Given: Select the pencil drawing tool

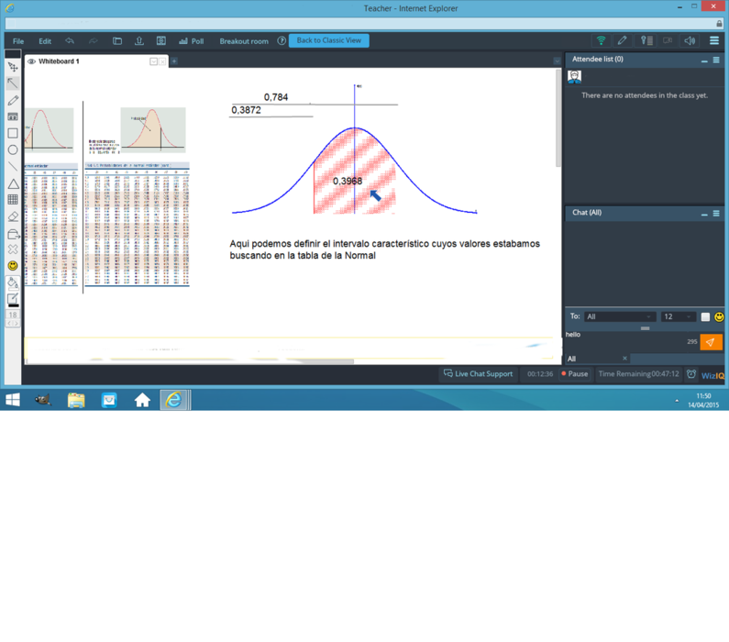Looking at the screenshot, I should 13,100.
